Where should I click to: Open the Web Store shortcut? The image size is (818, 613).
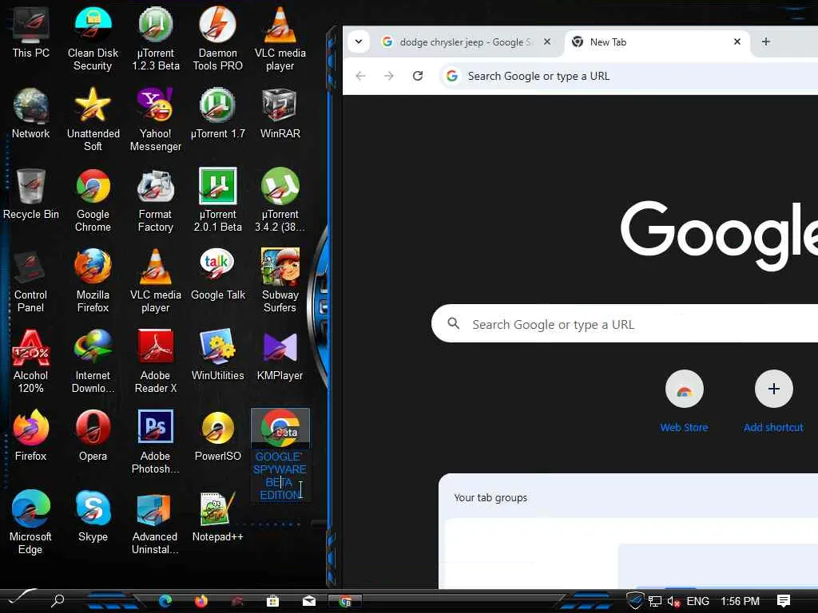pyautogui.click(x=684, y=401)
